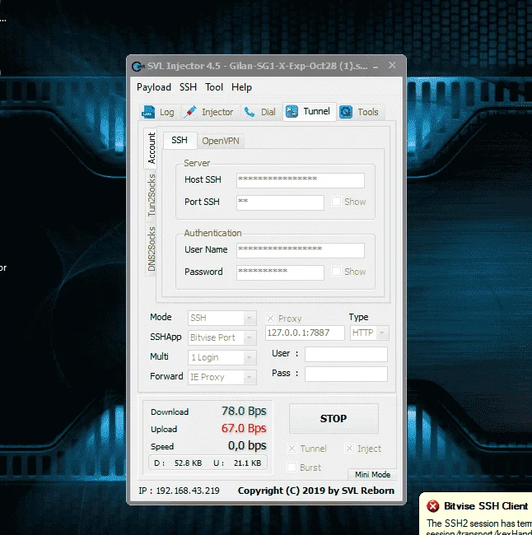This screenshot has height=535, width=532.
Task: Enable the Burst checkbox
Action: (292, 468)
